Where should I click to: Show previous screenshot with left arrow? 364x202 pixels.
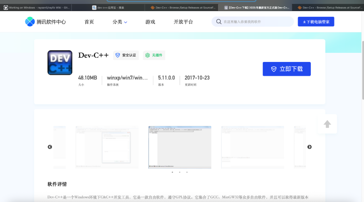pos(50,147)
